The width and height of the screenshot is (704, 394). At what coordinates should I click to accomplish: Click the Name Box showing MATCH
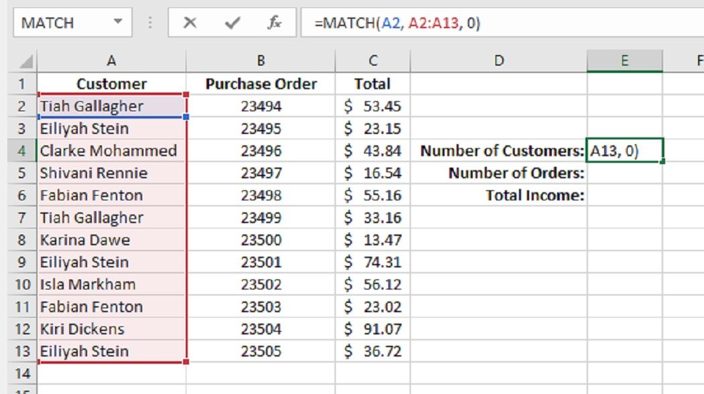72,22
